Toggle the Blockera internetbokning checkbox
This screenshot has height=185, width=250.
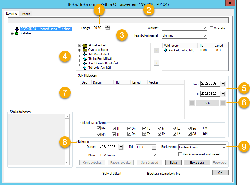point(183,174)
